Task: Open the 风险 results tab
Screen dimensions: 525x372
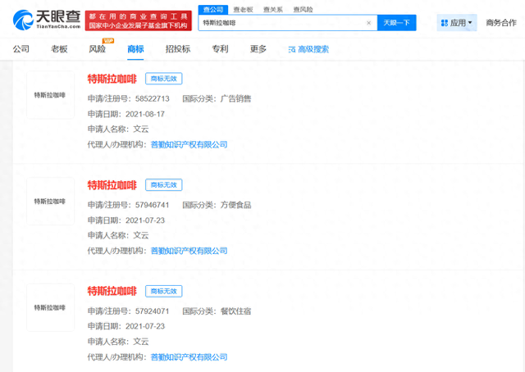Action: (x=97, y=49)
